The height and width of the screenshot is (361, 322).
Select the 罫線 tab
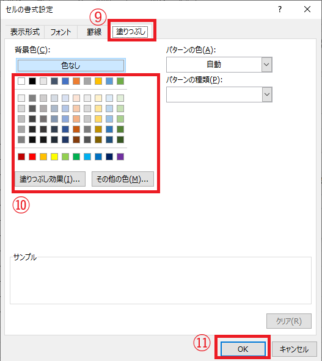94,32
